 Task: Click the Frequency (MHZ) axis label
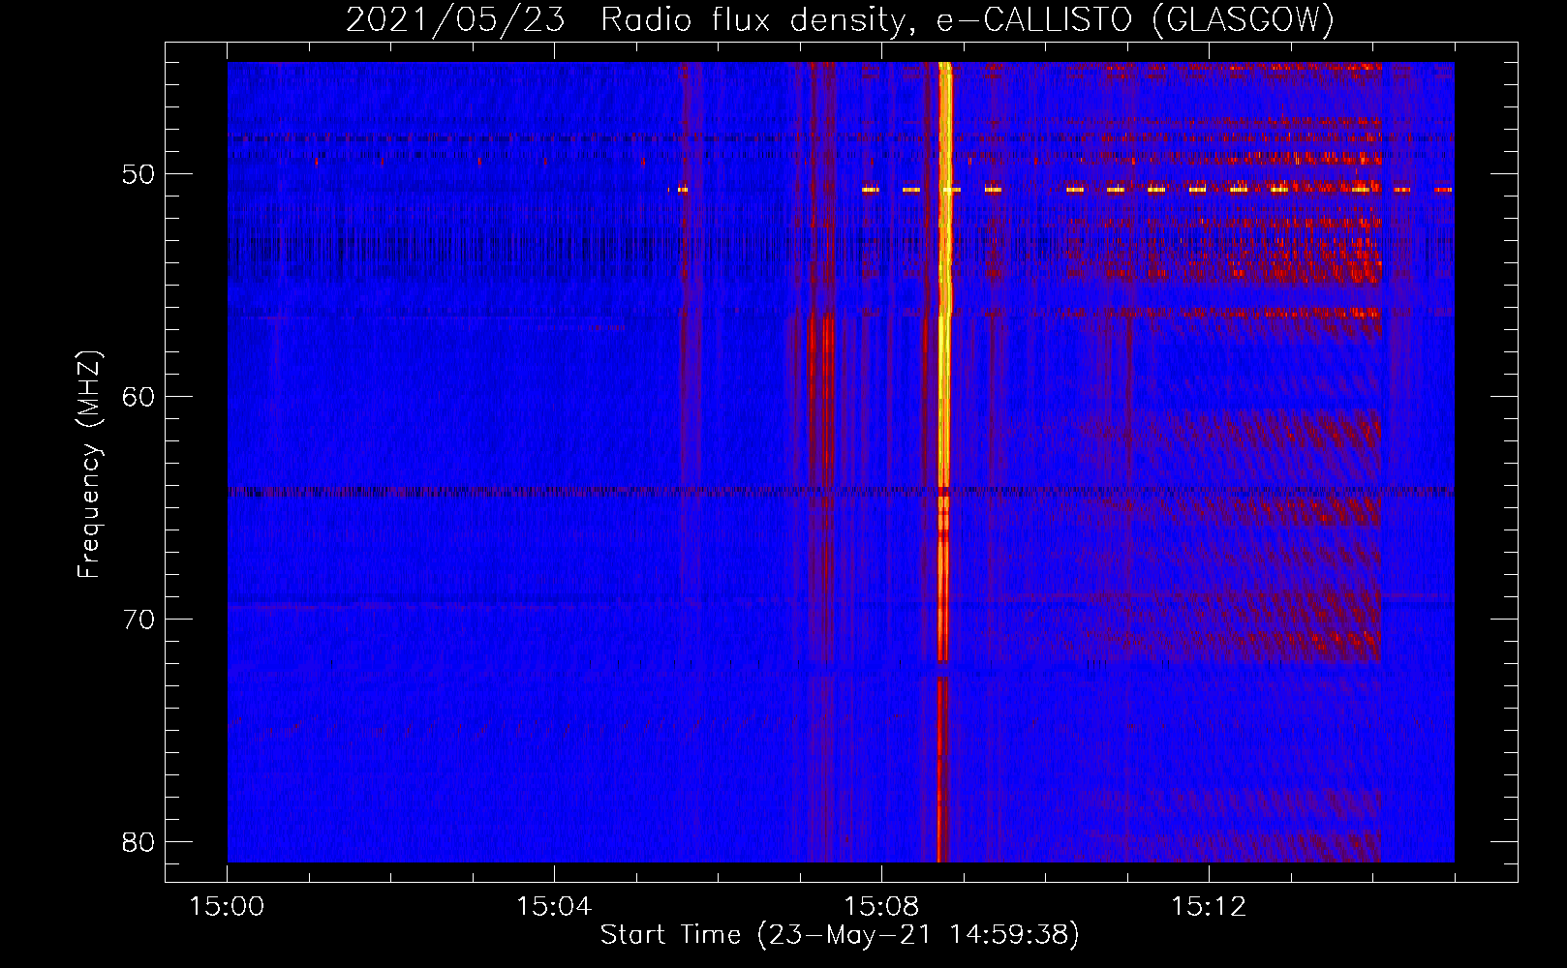[x=89, y=465]
